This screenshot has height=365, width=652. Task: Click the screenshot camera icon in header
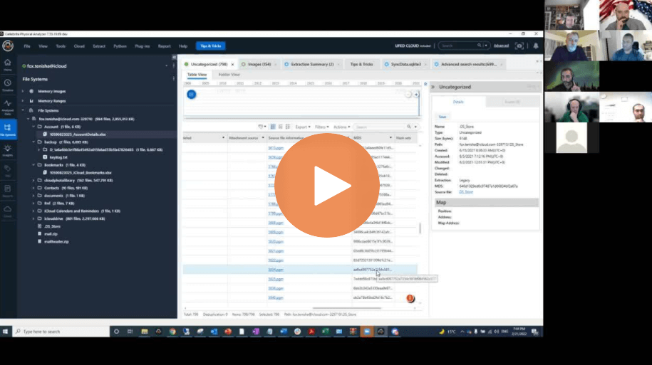(x=519, y=46)
